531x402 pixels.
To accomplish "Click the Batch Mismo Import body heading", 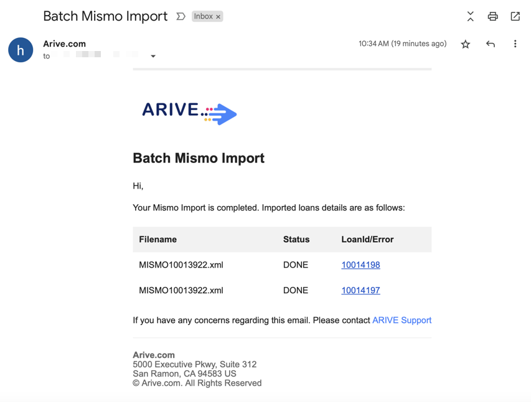I will (199, 158).
